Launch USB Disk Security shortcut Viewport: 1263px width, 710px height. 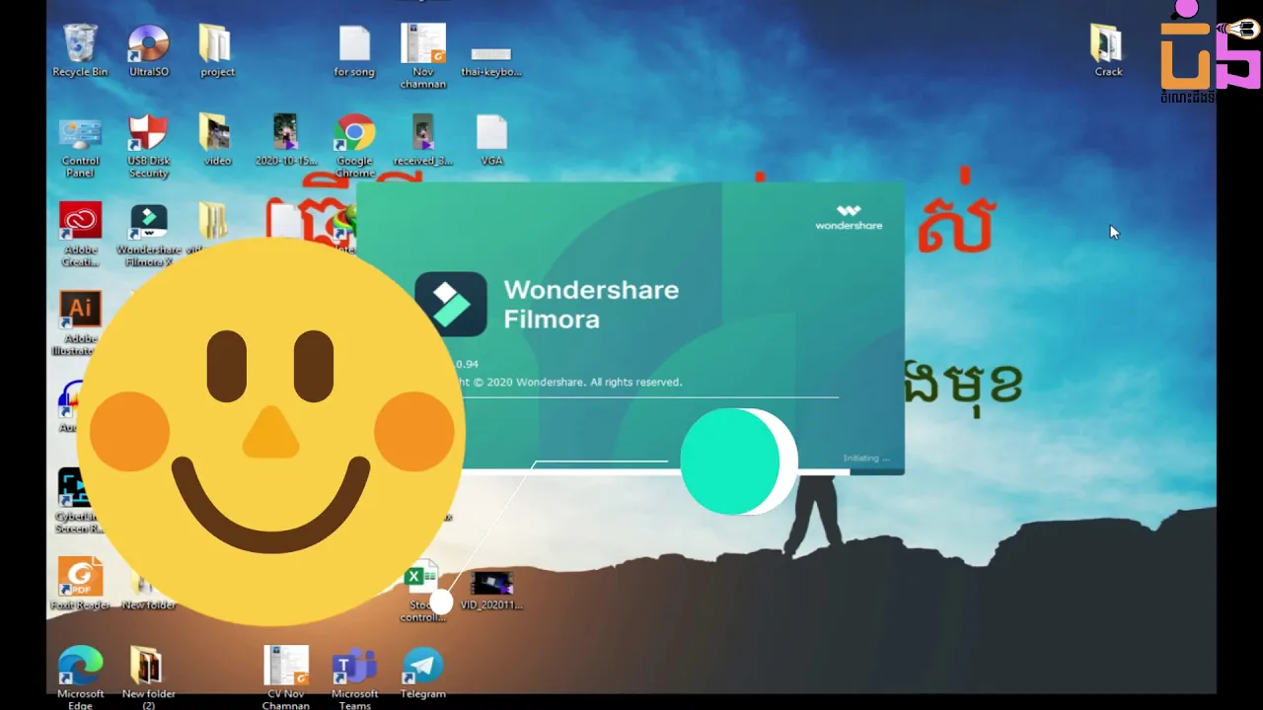point(149,148)
